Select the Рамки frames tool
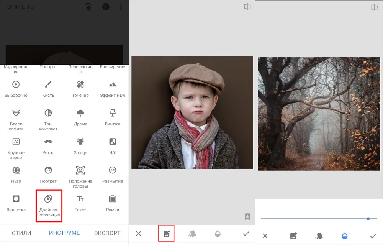383x246 pixels. coord(113,203)
